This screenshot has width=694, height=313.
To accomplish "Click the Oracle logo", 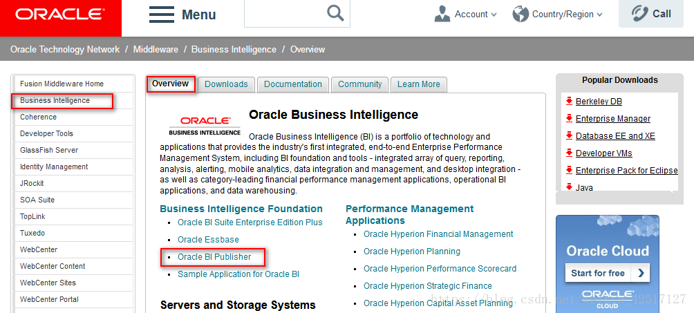I will (61, 15).
